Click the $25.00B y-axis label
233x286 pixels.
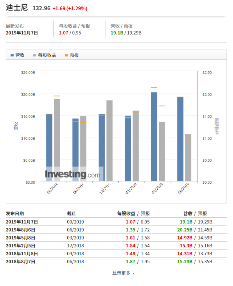pyautogui.click(x=28, y=73)
